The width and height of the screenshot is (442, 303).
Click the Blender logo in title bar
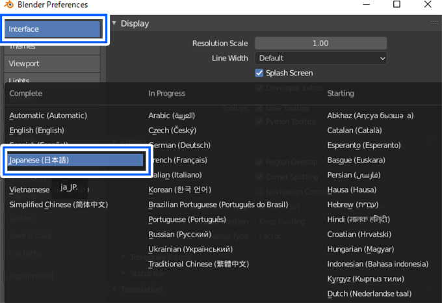coord(8,5)
